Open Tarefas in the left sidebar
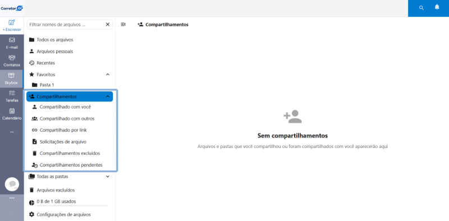The height and width of the screenshot is (221, 449). click(12, 96)
